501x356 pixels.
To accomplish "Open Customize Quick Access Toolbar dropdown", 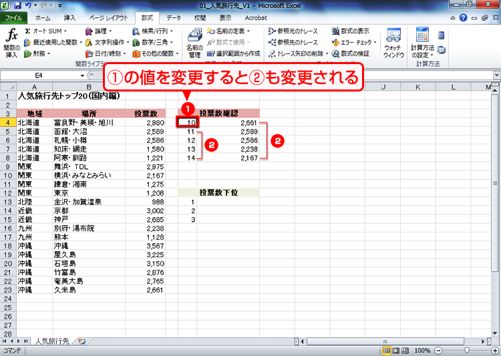I will tap(59, 5).
